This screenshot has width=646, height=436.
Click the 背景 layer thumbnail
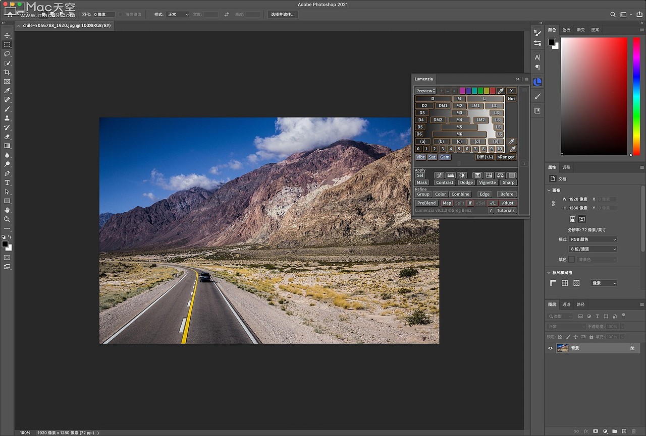coord(563,348)
